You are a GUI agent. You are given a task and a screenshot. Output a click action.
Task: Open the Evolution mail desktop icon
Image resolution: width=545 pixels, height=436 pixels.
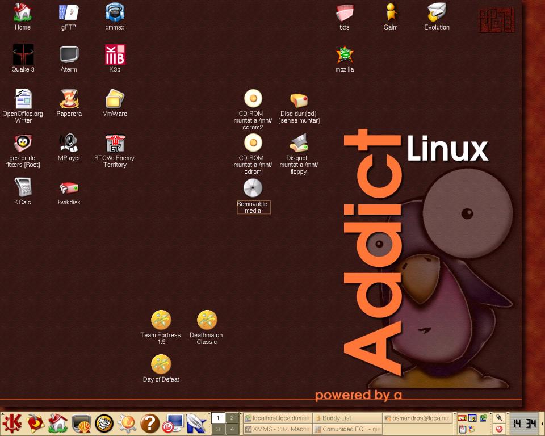tap(437, 12)
